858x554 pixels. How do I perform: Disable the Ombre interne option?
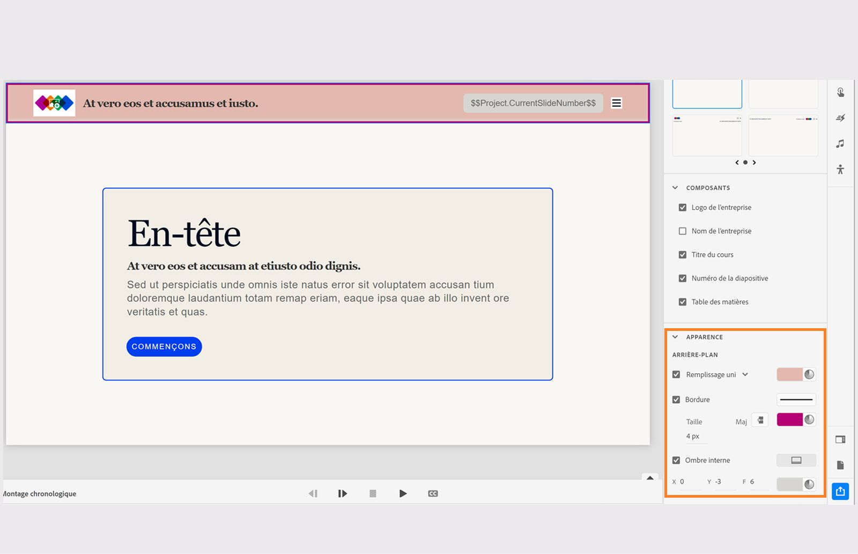pyautogui.click(x=676, y=460)
